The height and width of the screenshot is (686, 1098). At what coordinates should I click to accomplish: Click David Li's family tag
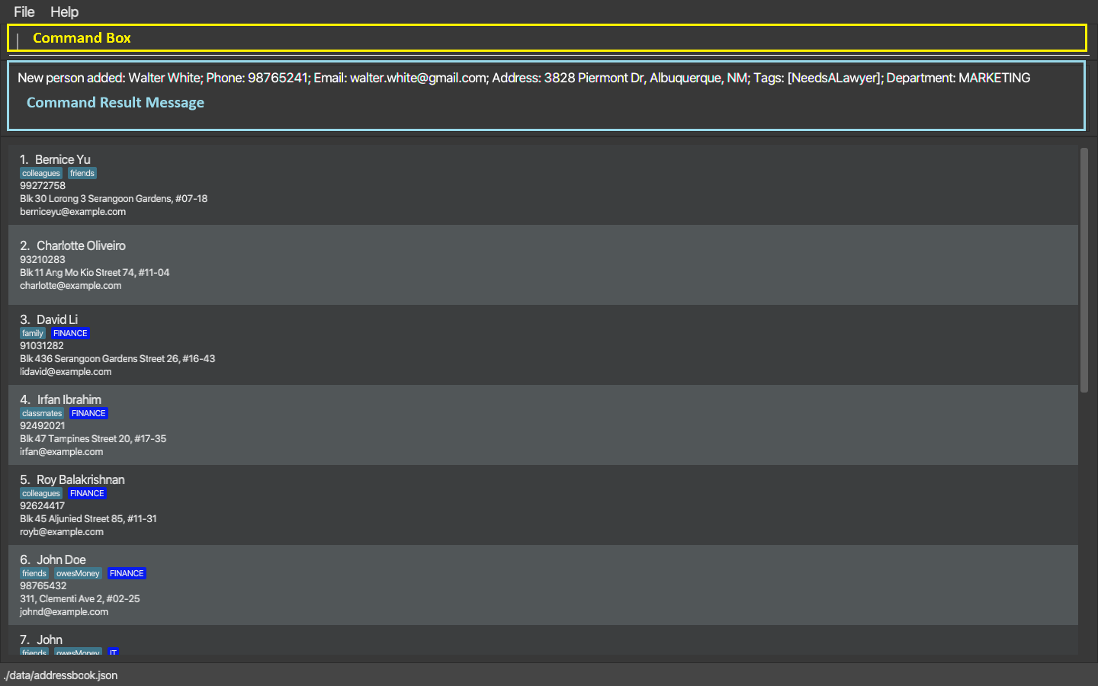(33, 333)
